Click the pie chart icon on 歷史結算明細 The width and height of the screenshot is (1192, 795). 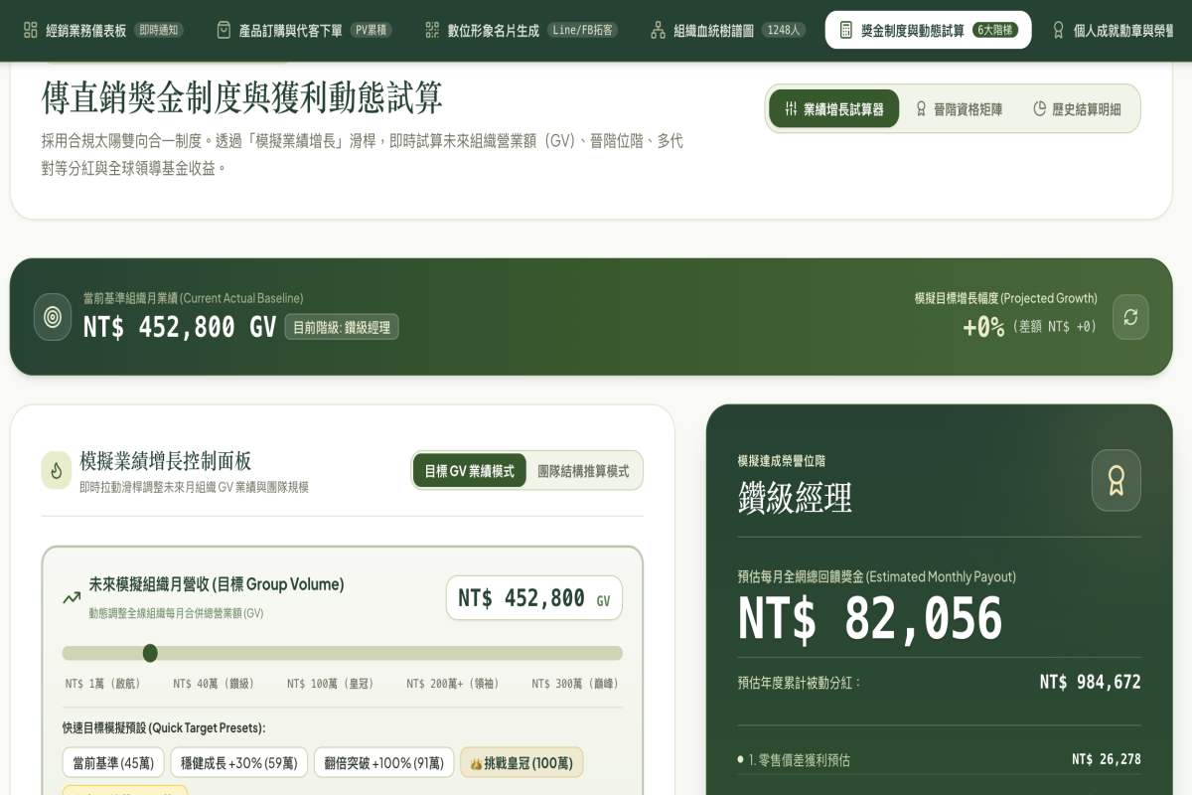(1040, 109)
